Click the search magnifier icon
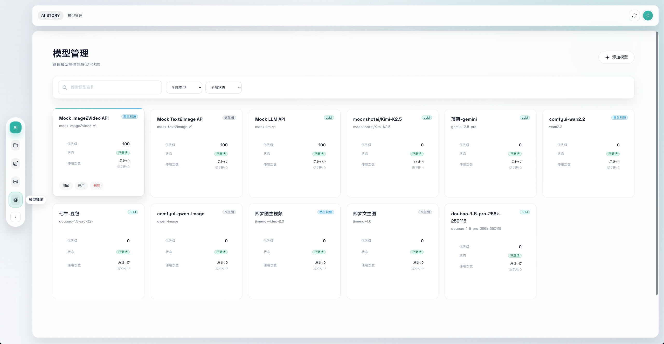 65,88
